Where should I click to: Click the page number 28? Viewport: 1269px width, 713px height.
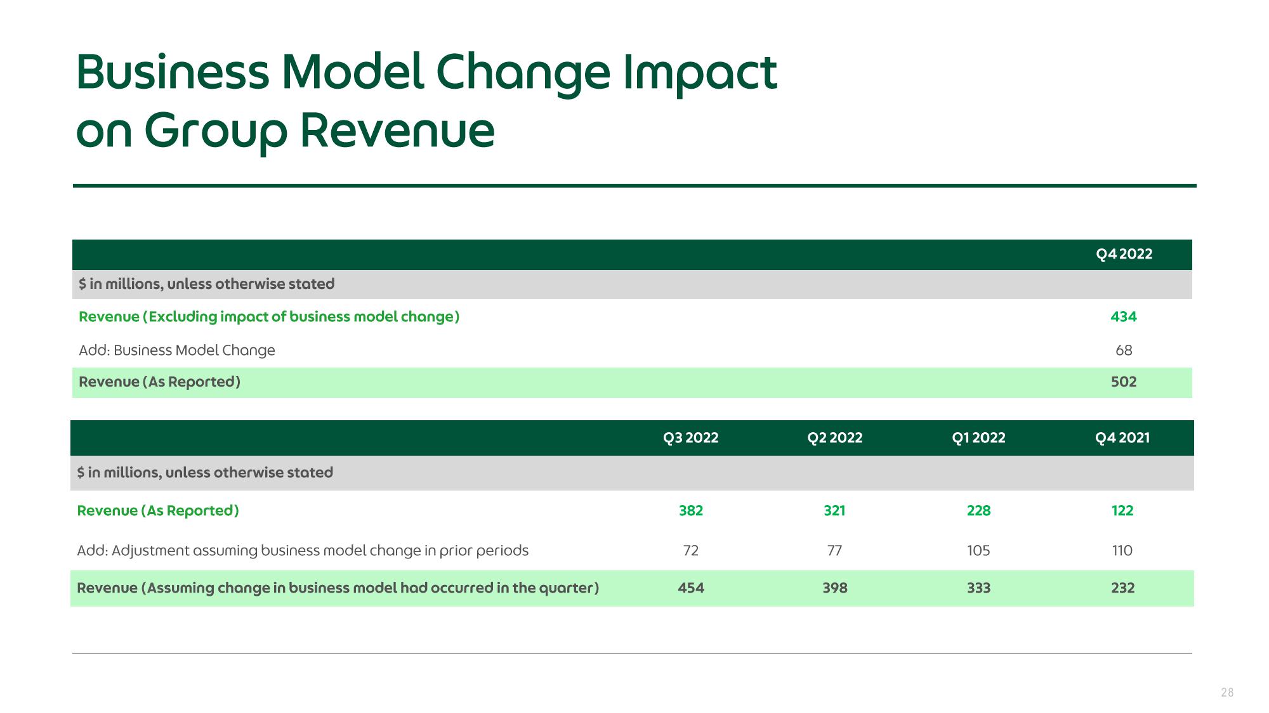point(1227,693)
